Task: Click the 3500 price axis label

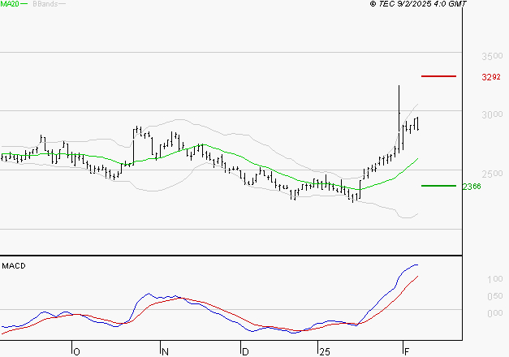Action: [492, 56]
